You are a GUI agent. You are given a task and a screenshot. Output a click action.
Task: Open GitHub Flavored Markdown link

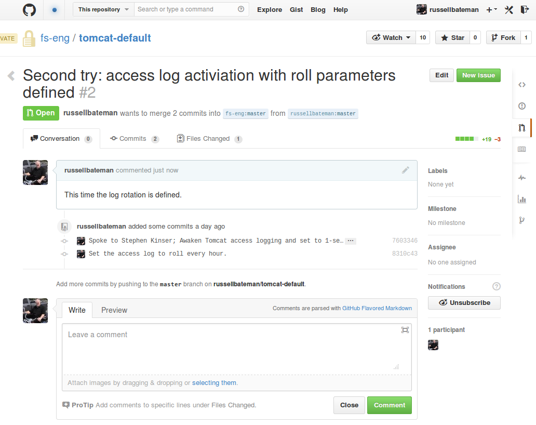point(377,308)
